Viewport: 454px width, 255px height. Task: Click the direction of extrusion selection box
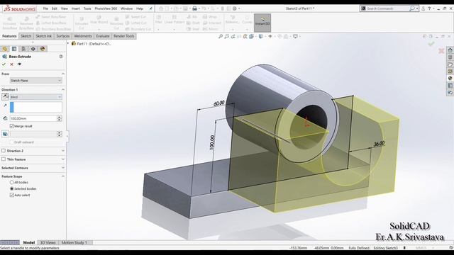tap(36, 107)
